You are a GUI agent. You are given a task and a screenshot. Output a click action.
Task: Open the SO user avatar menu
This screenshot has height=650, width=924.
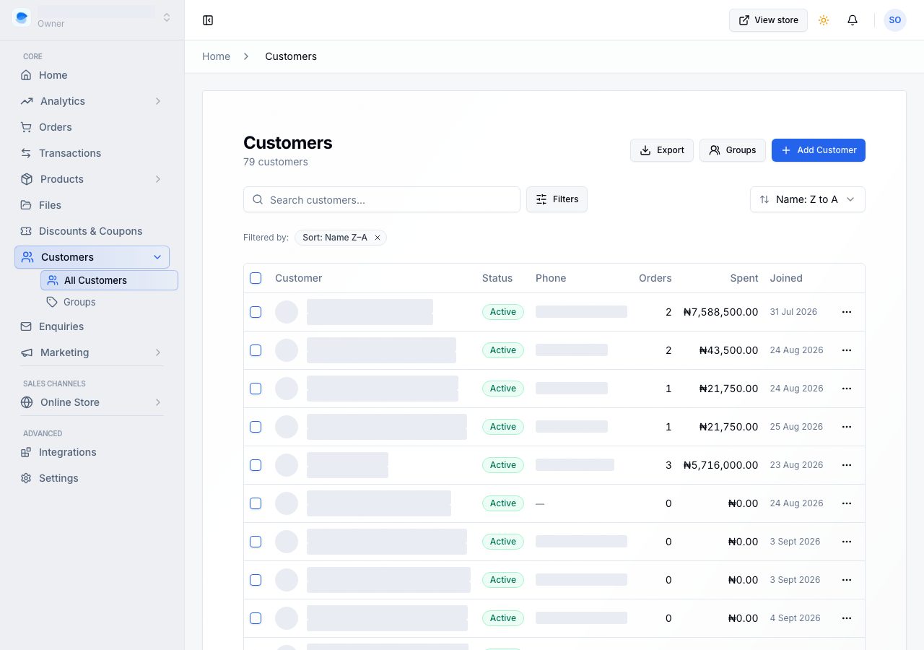pos(895,20)
